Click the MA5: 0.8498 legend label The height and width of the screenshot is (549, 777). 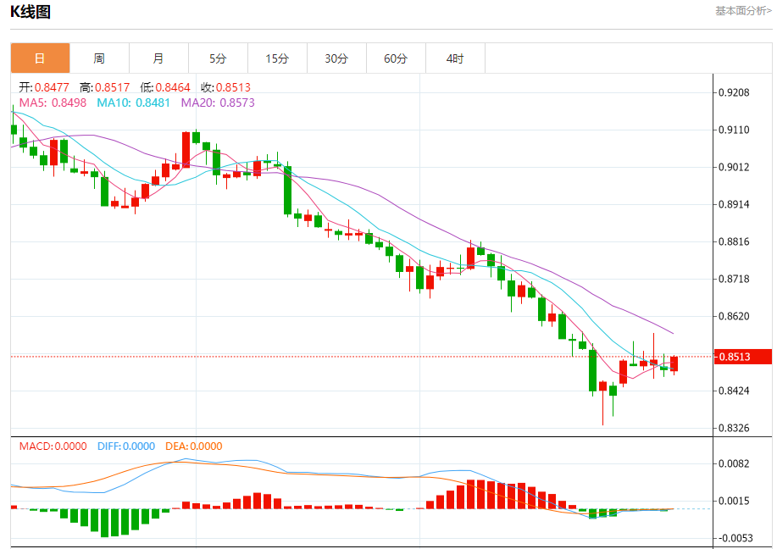click(x=53, y=103)
